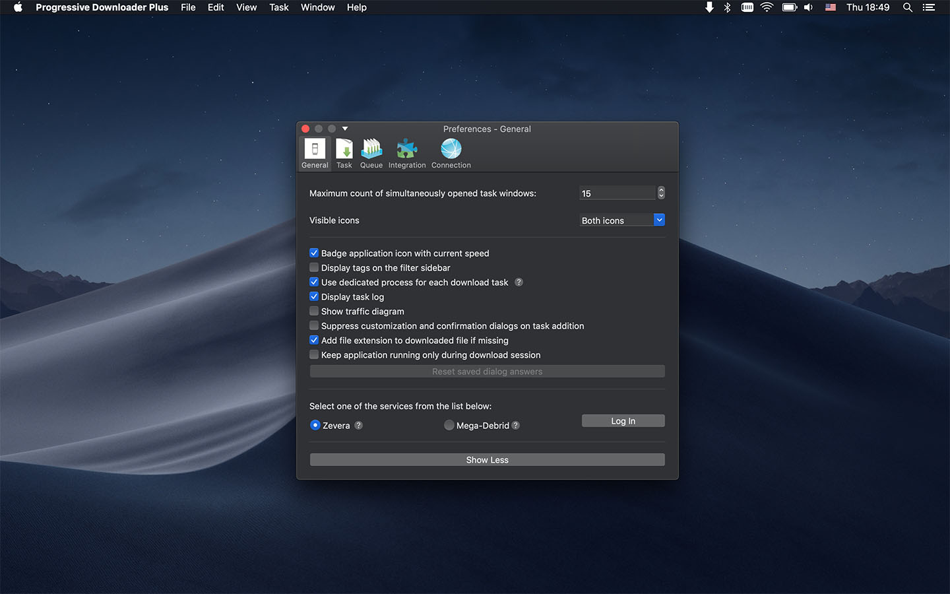Click the Show Less button
The height and width of the screenshot is (594, 950).
point(487,460)
